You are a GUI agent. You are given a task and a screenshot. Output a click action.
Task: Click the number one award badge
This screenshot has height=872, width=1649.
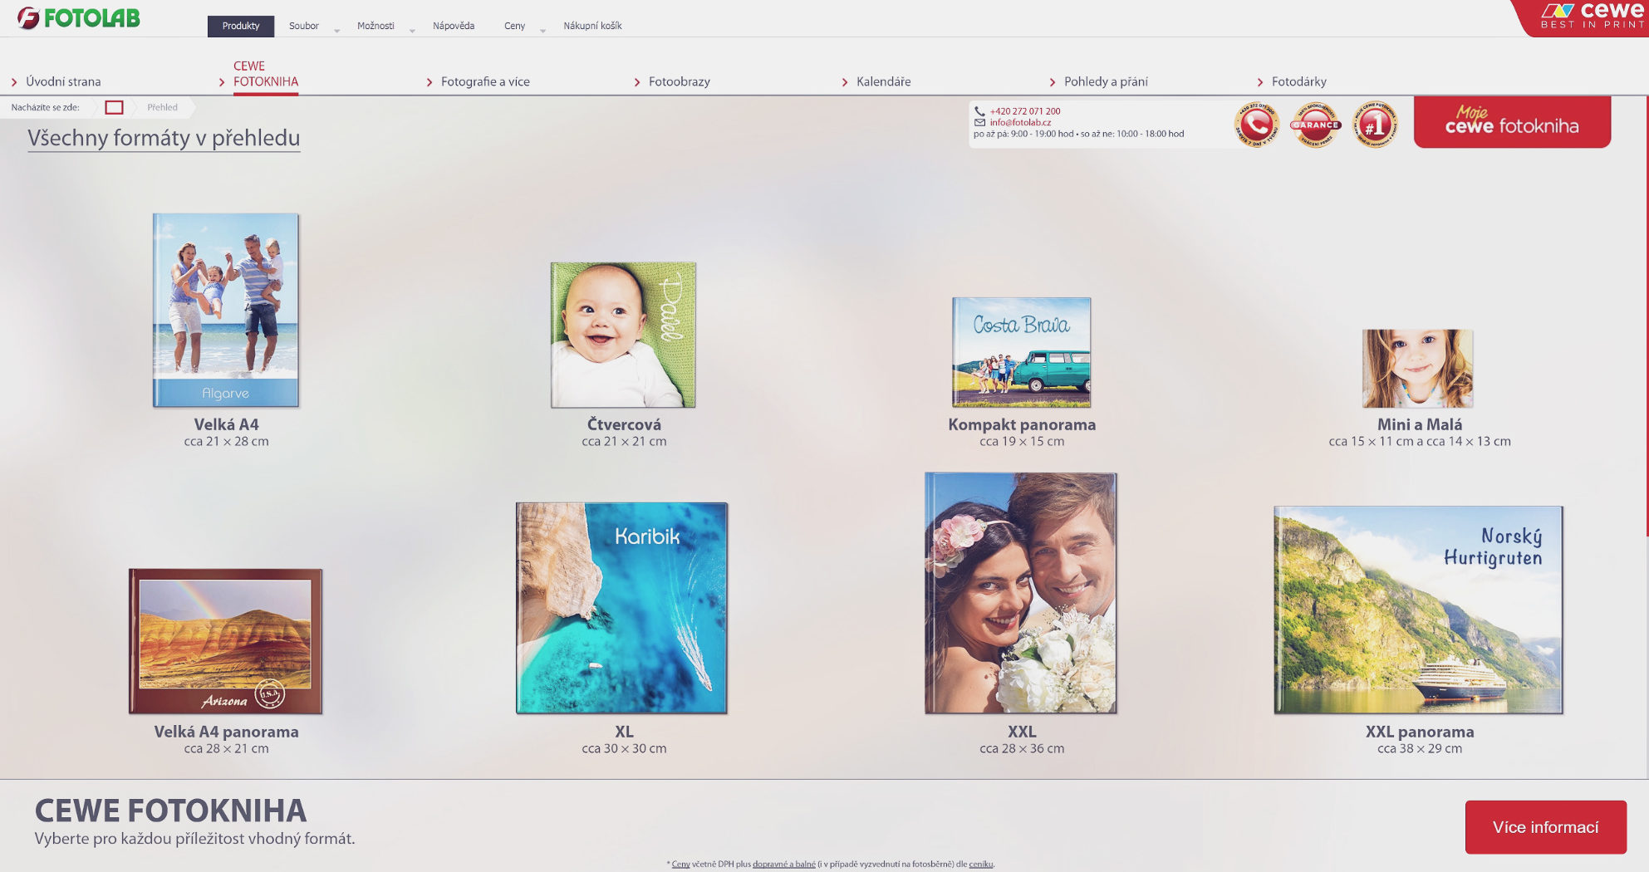(x=1375, y=125)
